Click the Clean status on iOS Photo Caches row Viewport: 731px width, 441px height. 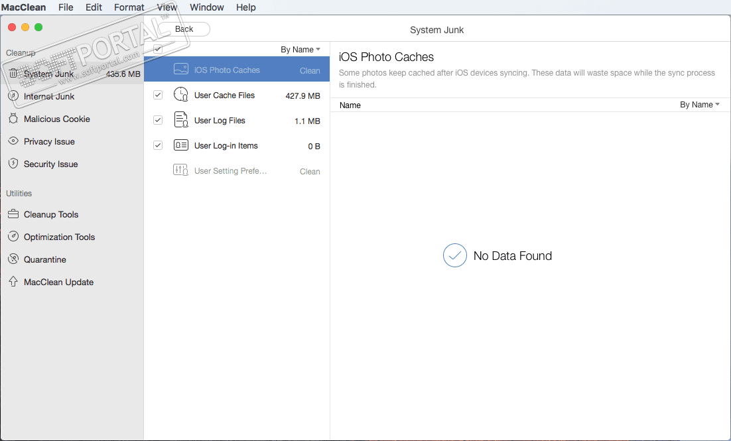click(310, 70)
